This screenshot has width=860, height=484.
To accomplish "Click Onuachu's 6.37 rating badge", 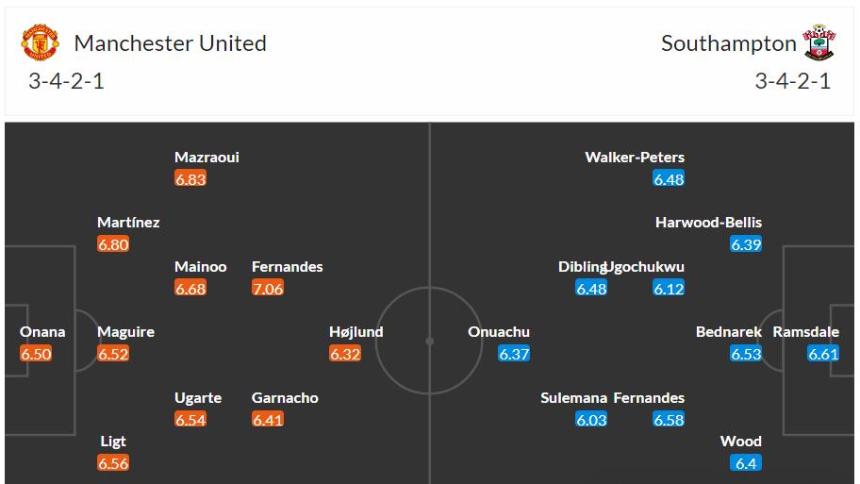I will tap(514, 354).
